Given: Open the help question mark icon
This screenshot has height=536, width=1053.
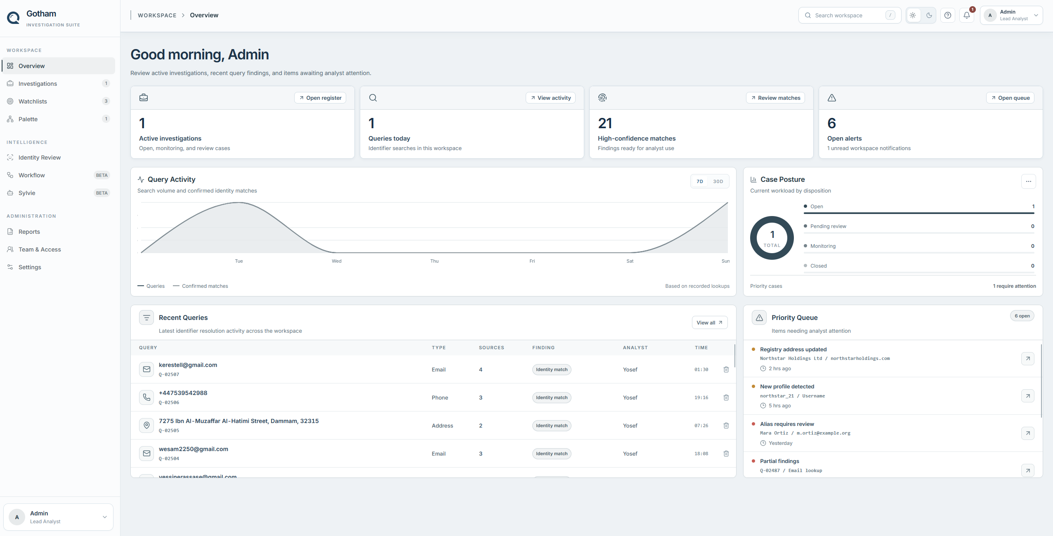Looking at the screenshot, I should click(x=948, y=15).
